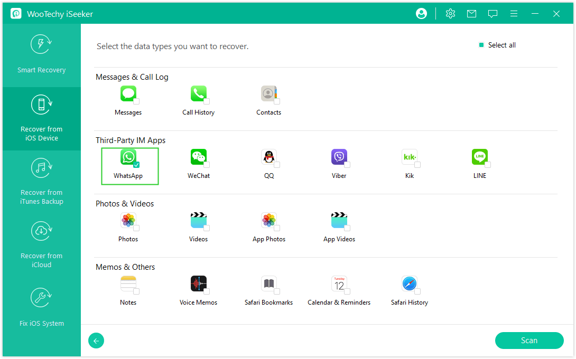
Task: Choose the Viber data type icon
Action: (339, 157)
